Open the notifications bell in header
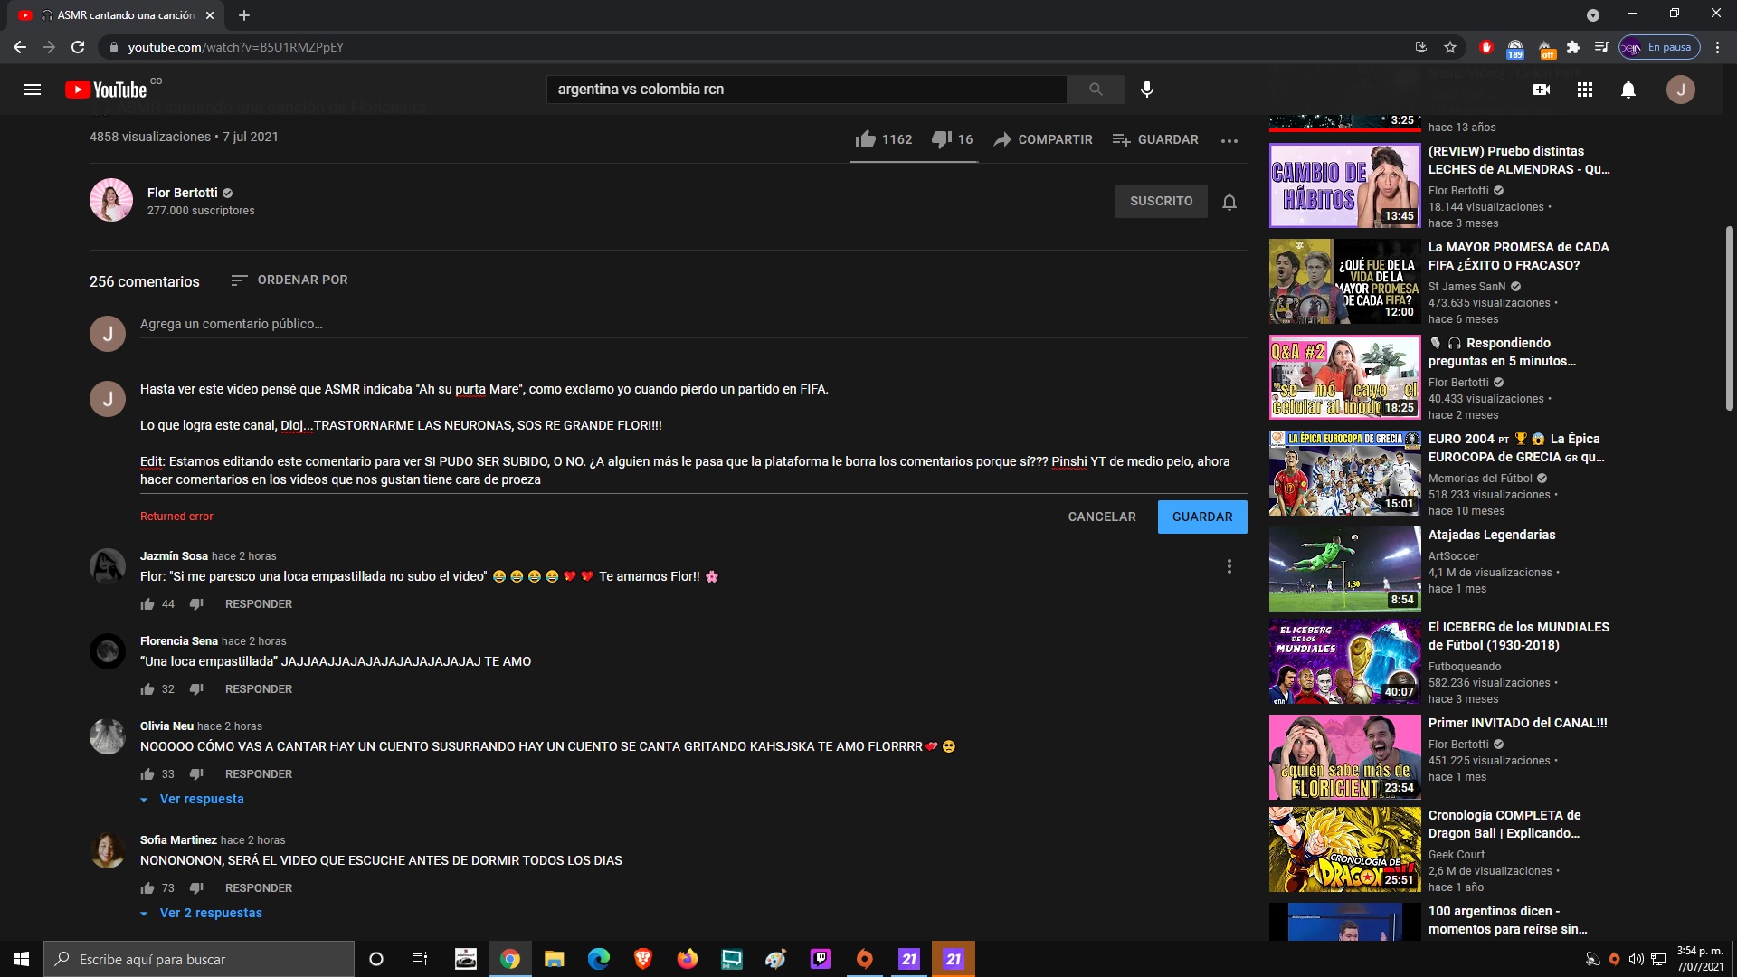This screenshot has height=977, width=1737. [1628, 90]
